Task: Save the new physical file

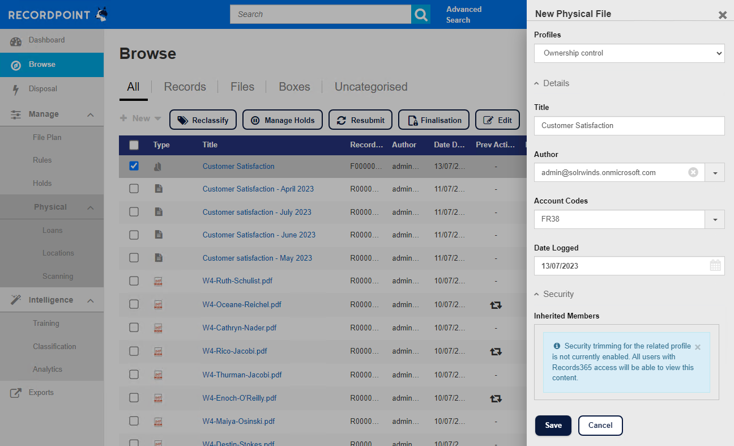Action: pyautogui.click(x=553, y=426)
